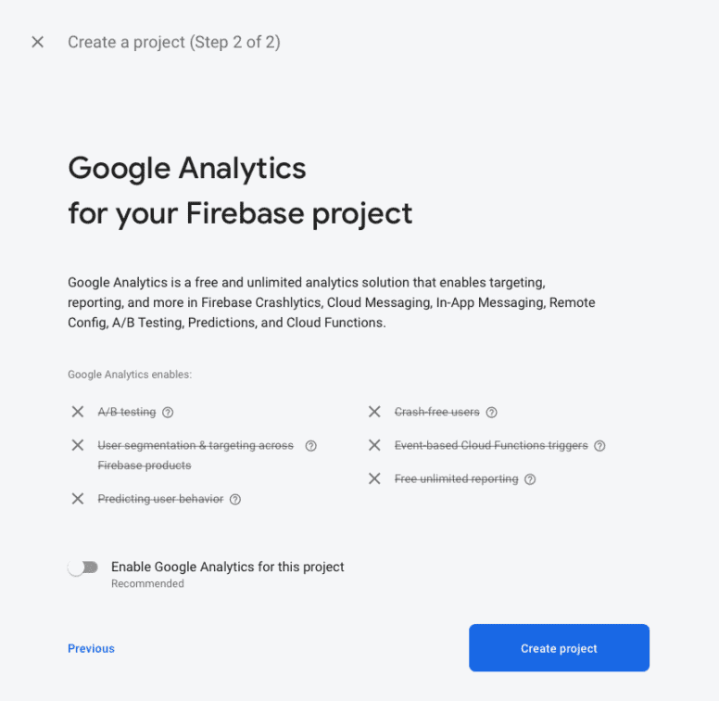Viewport: 719px width, 701px height.
Task: Click the X mark beside Crash-free users
Action: tap(374, 412)
